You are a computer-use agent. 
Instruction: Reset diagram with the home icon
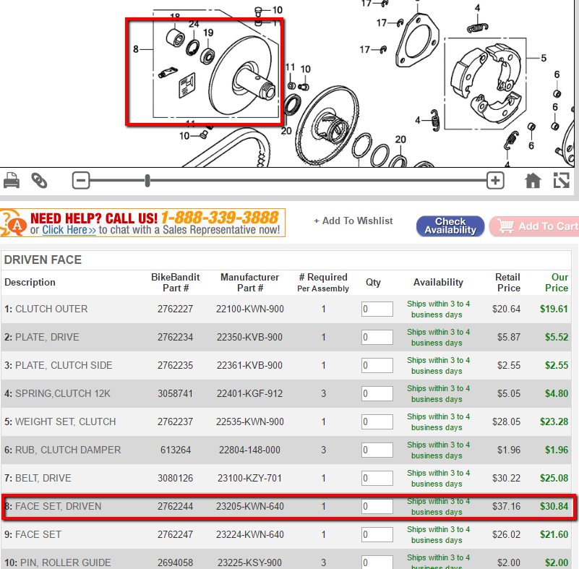pos(533,181)
